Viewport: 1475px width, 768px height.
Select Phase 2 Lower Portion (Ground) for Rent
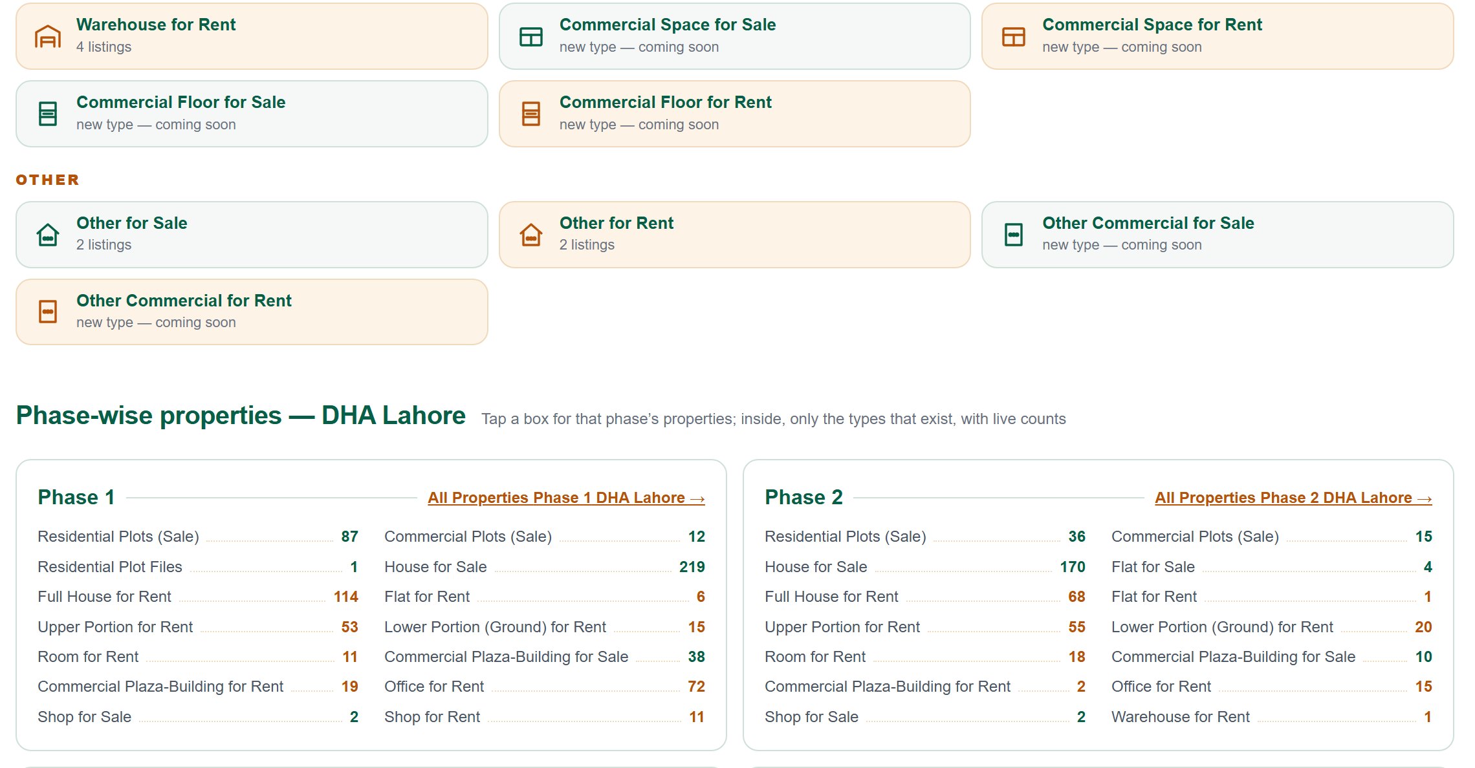(1272, 627)
